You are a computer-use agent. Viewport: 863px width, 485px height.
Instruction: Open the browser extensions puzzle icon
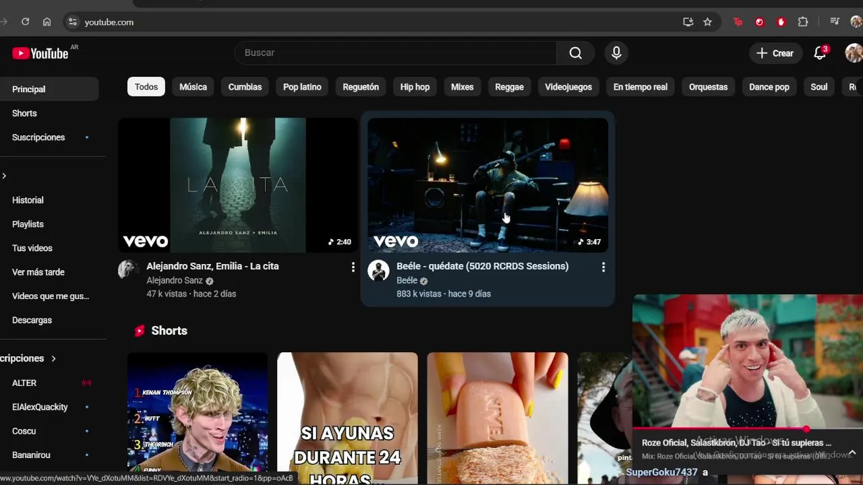[803, 22]
